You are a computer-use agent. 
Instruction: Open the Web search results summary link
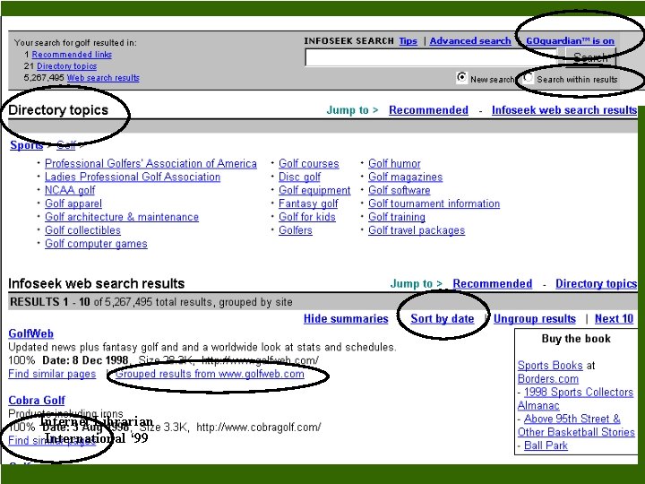(103, 77)
